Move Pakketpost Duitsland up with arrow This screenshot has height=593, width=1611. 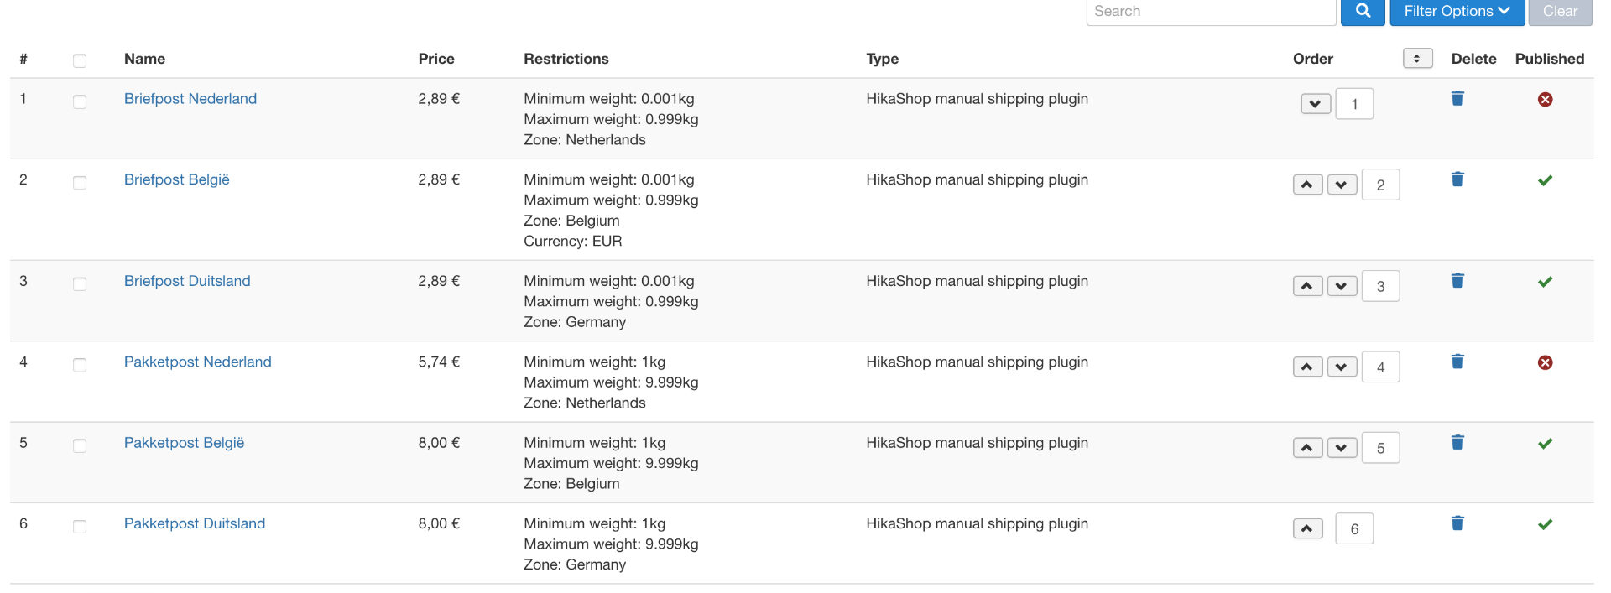[1307, 529]
